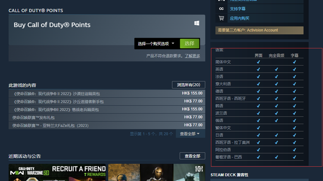Click the 此游戏的内容 section heading

[x=22, y=85]
